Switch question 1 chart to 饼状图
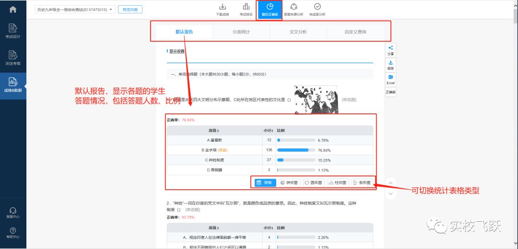The height and width of the screenshot is (249, 518). point(290,183)
